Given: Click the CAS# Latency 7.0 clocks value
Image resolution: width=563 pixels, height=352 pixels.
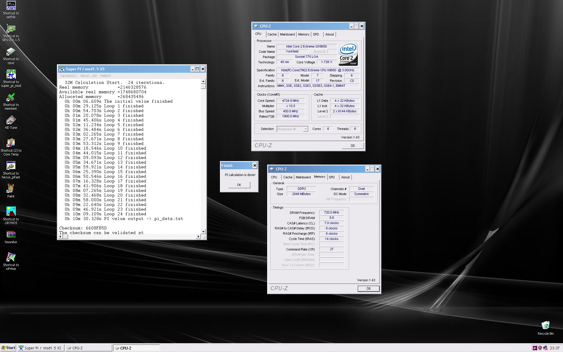Looking at the screenshot, I should click(x=332, y=223).
